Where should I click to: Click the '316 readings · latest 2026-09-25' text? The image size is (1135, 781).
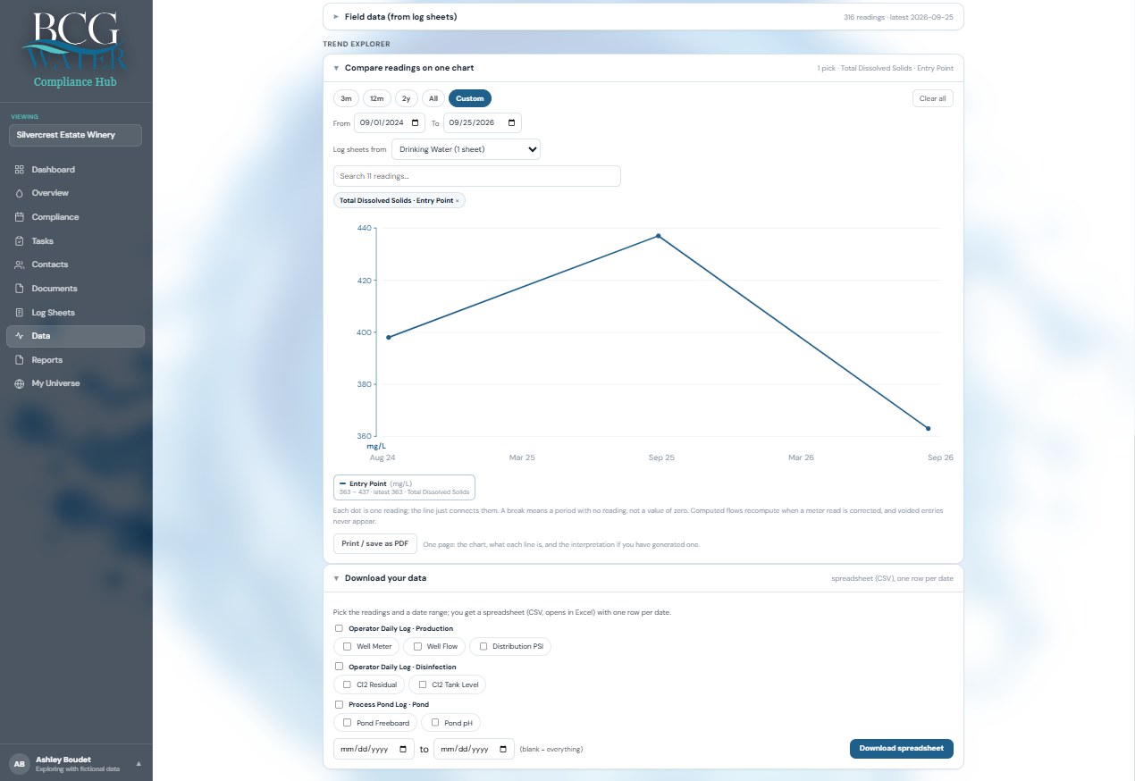898,17
